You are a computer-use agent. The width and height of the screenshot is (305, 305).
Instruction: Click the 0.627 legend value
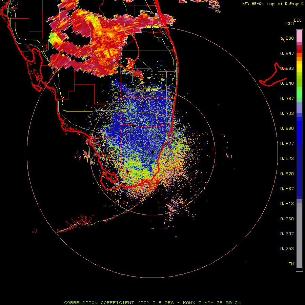(287, 144)
